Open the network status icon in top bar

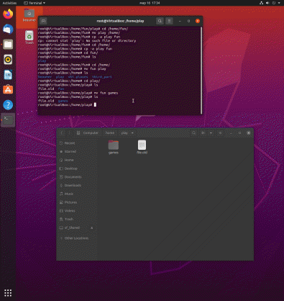[261, 3]
